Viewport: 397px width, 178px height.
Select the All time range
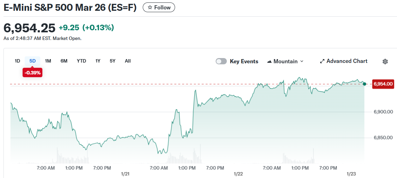(x=127, y=61)
